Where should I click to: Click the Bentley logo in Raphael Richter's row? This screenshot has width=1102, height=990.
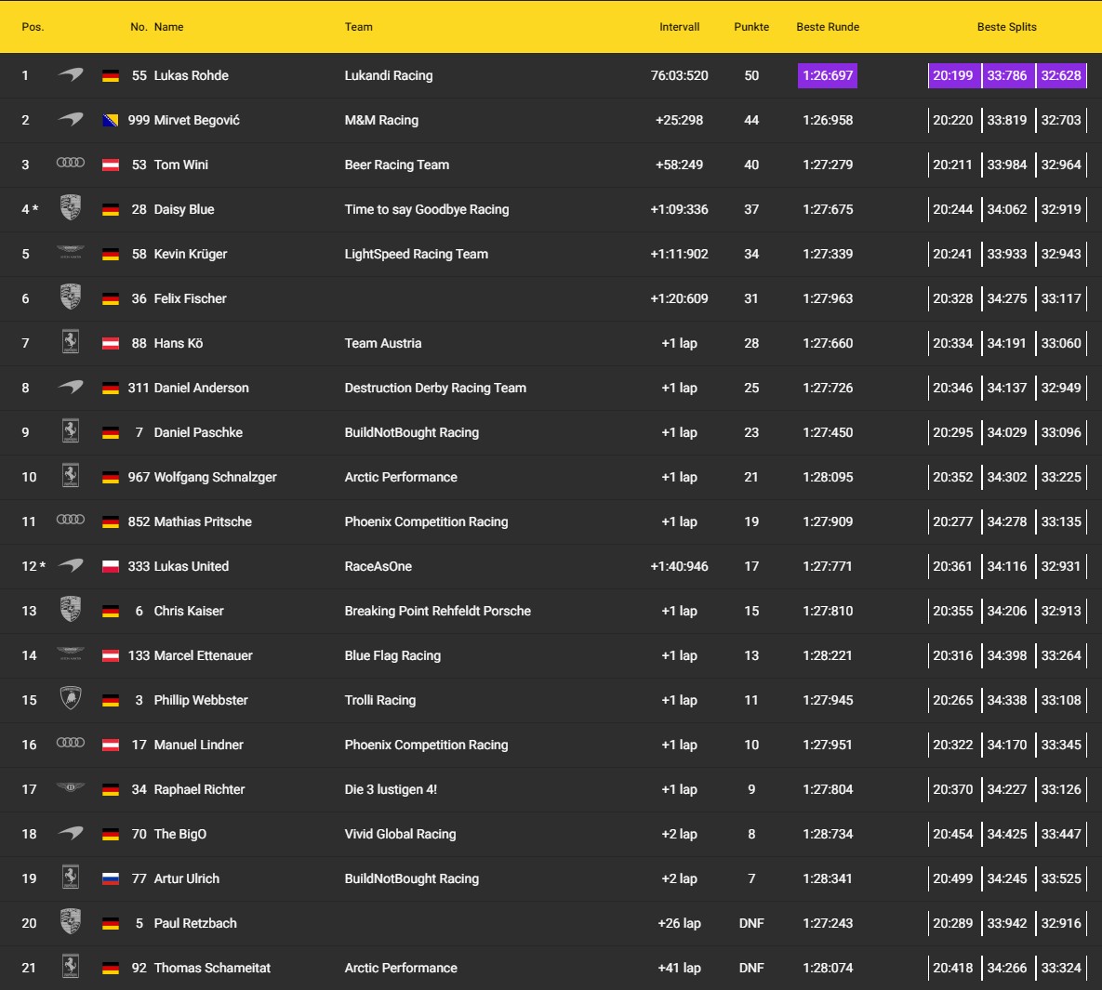click(x=71, y=788)
